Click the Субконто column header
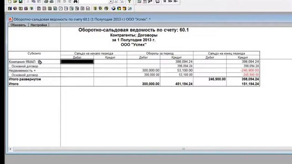 (x=34, y=53)
